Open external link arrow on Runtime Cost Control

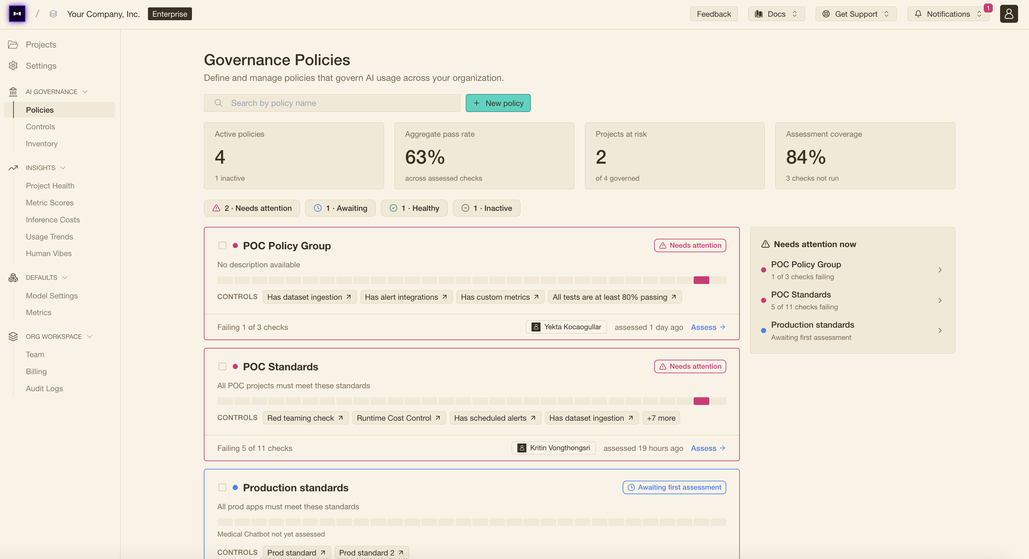[437, 418]
